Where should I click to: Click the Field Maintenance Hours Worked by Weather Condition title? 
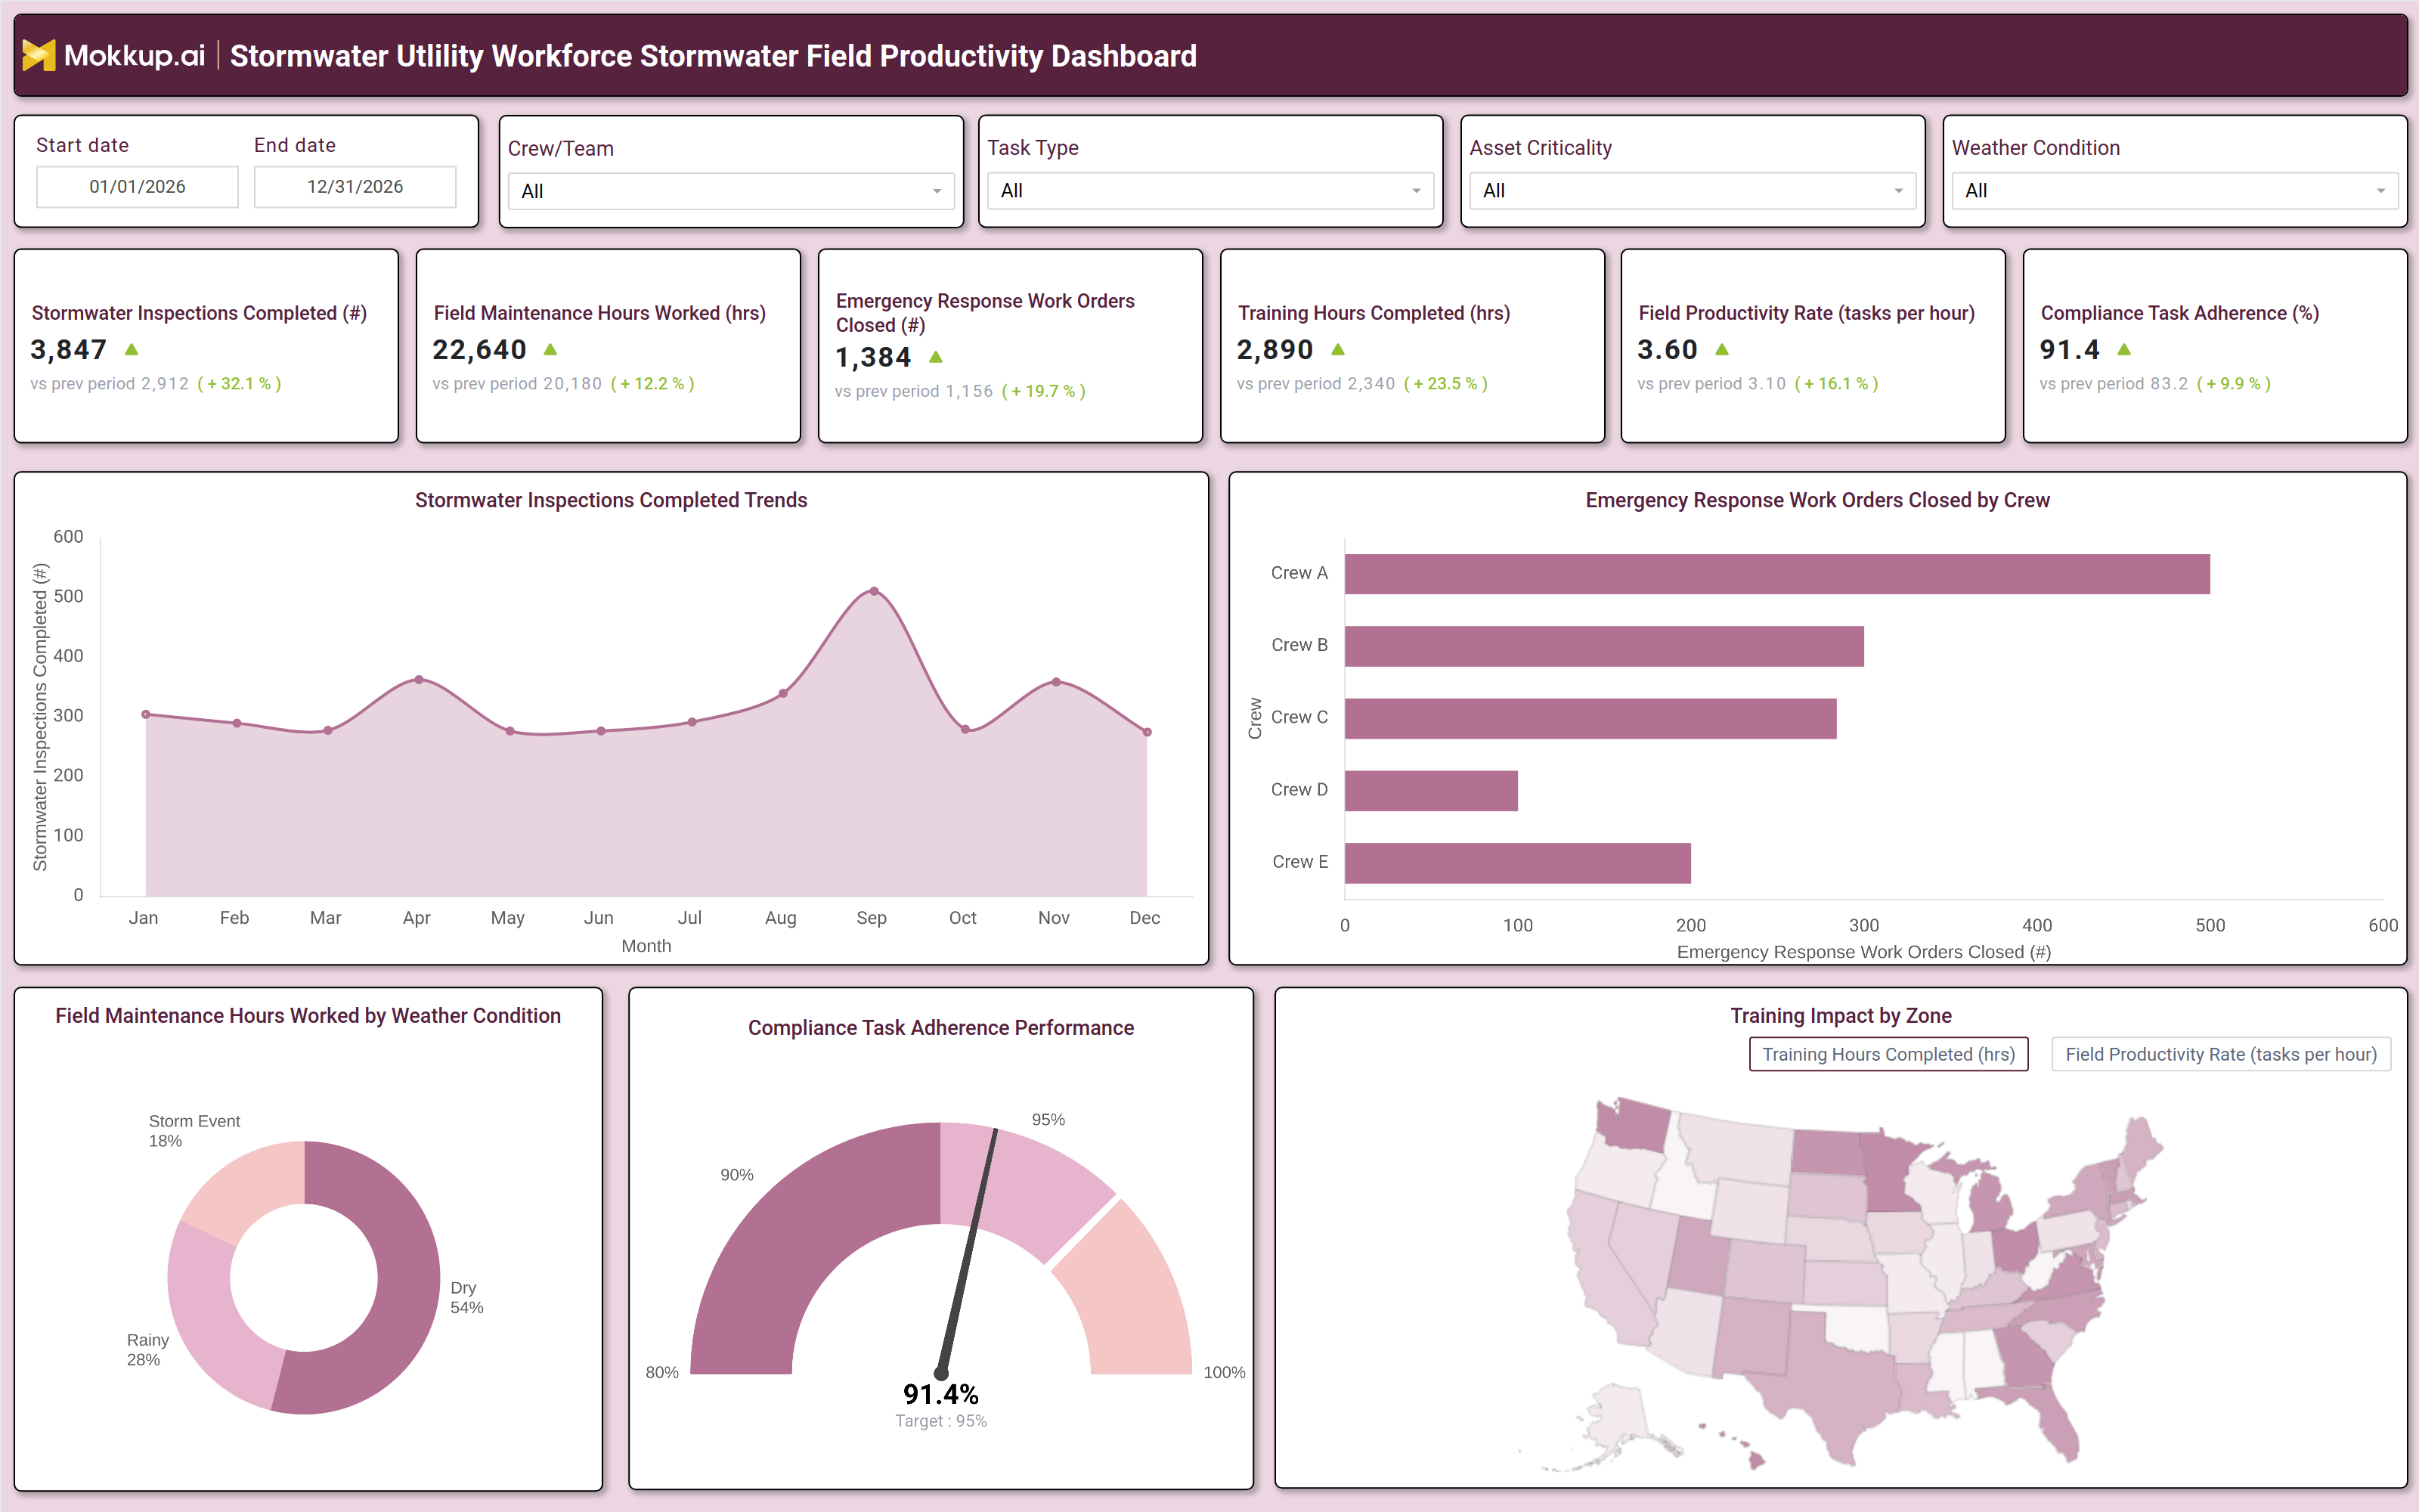(308, 1016)
